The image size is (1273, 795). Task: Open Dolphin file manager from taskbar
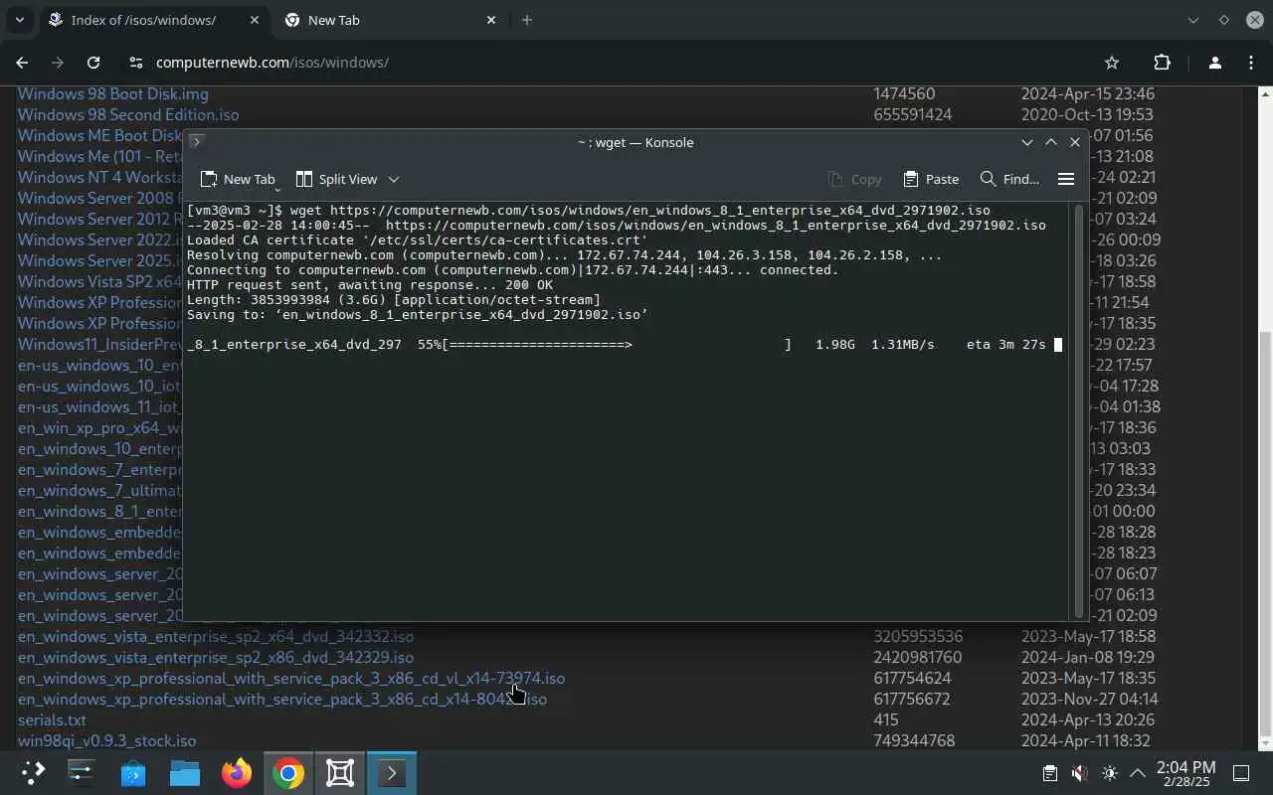185,773
